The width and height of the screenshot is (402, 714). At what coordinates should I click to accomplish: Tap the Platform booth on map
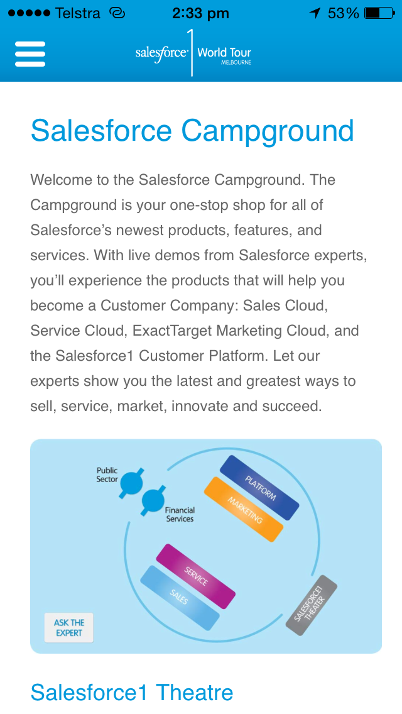pos(259,487)
